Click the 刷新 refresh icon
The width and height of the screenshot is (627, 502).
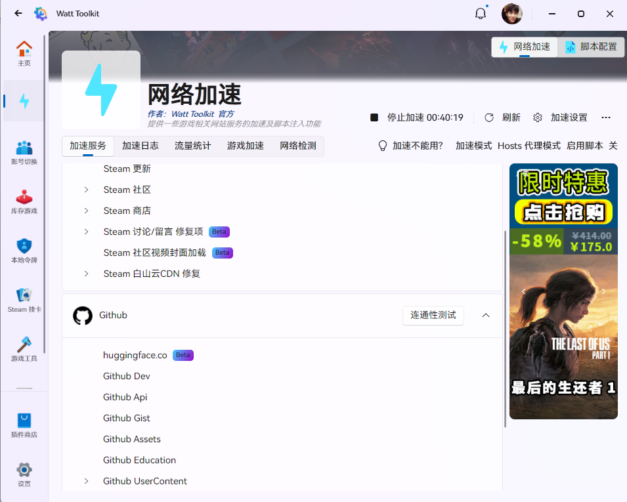tap(489, 117)
